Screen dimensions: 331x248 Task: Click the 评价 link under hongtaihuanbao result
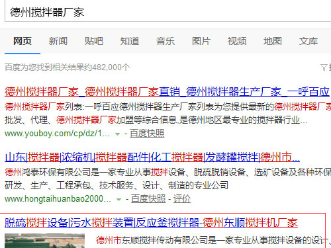182,199
